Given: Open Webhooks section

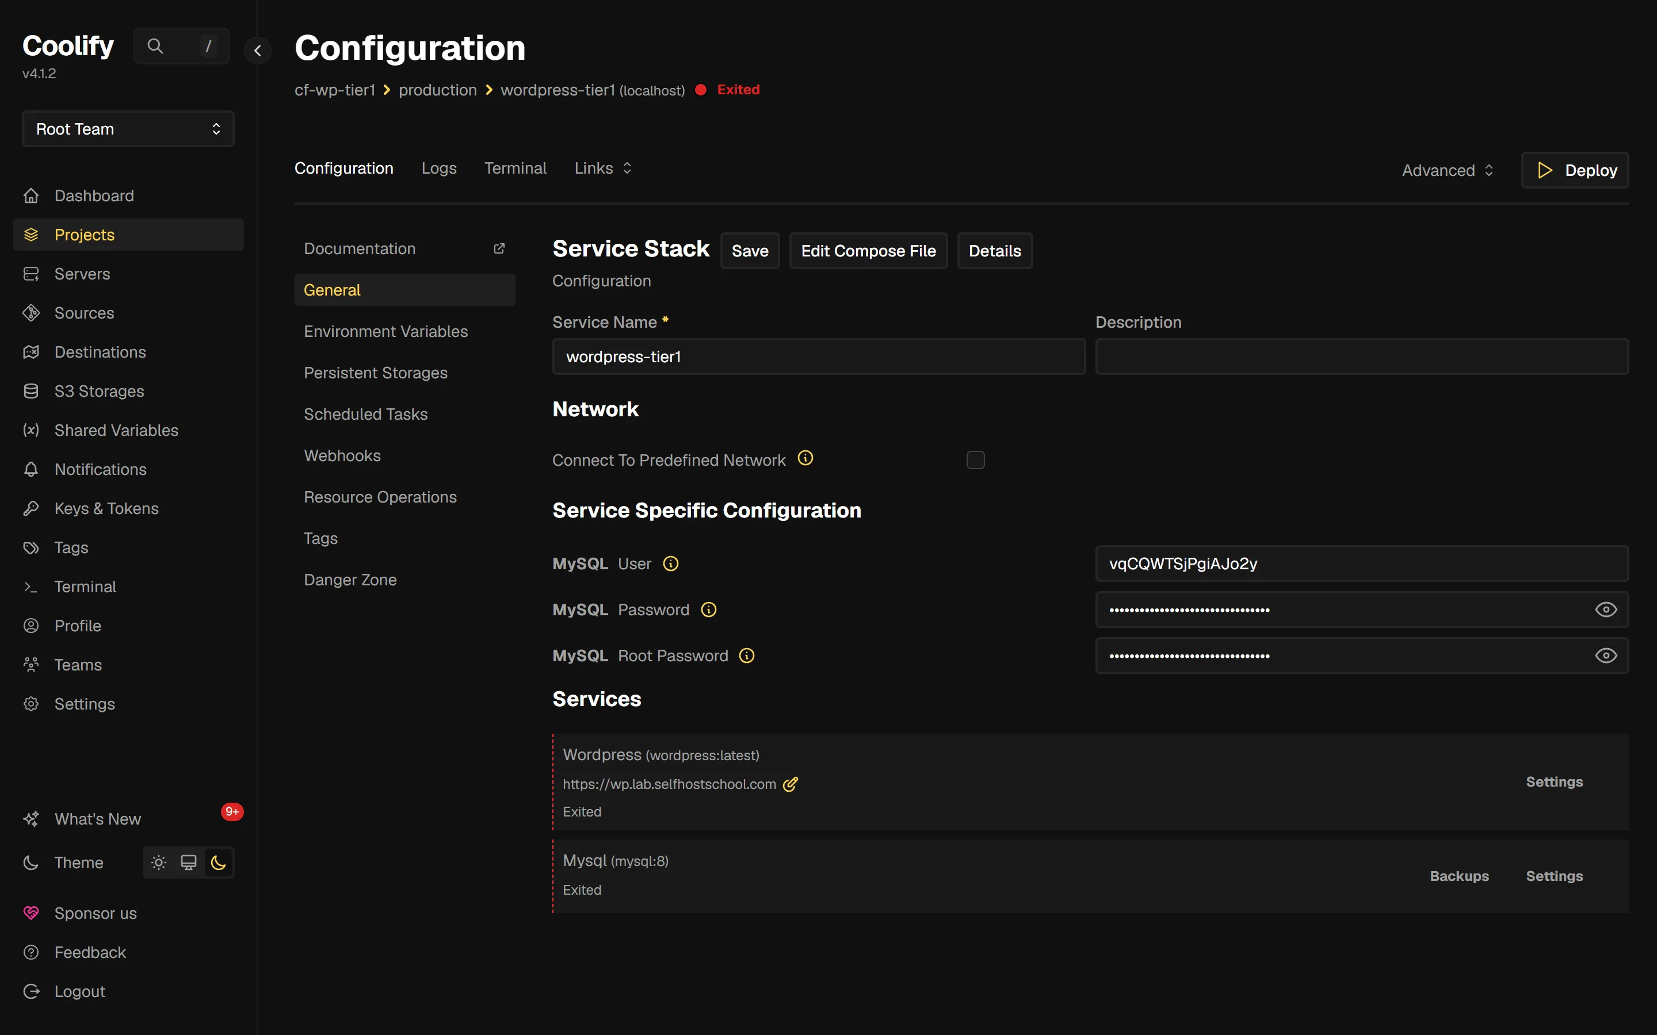Looking at the screenshot, I should click(x=404, y=456).
